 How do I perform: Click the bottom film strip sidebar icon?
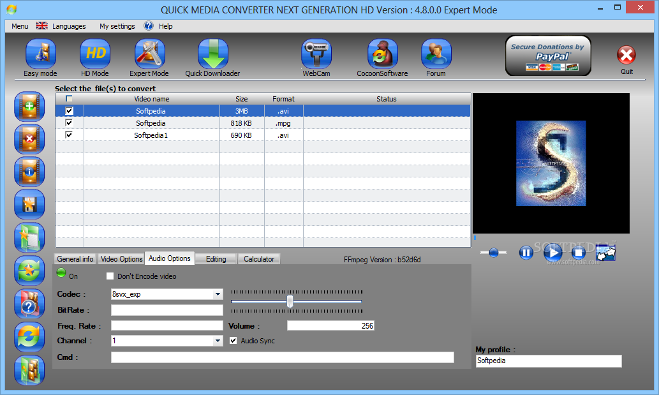coord(29,370)
